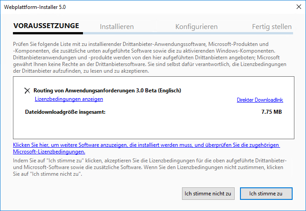Click the Webplattform-Installer 5.0 title text
Screen dimensions: 306x211
(35, 7)
